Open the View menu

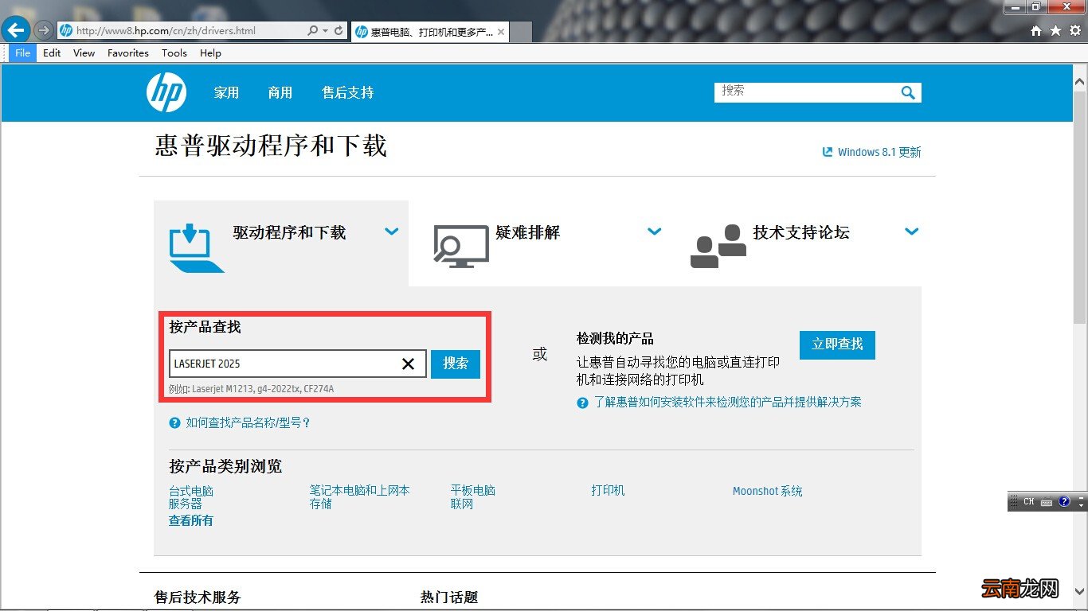(84, 53)
